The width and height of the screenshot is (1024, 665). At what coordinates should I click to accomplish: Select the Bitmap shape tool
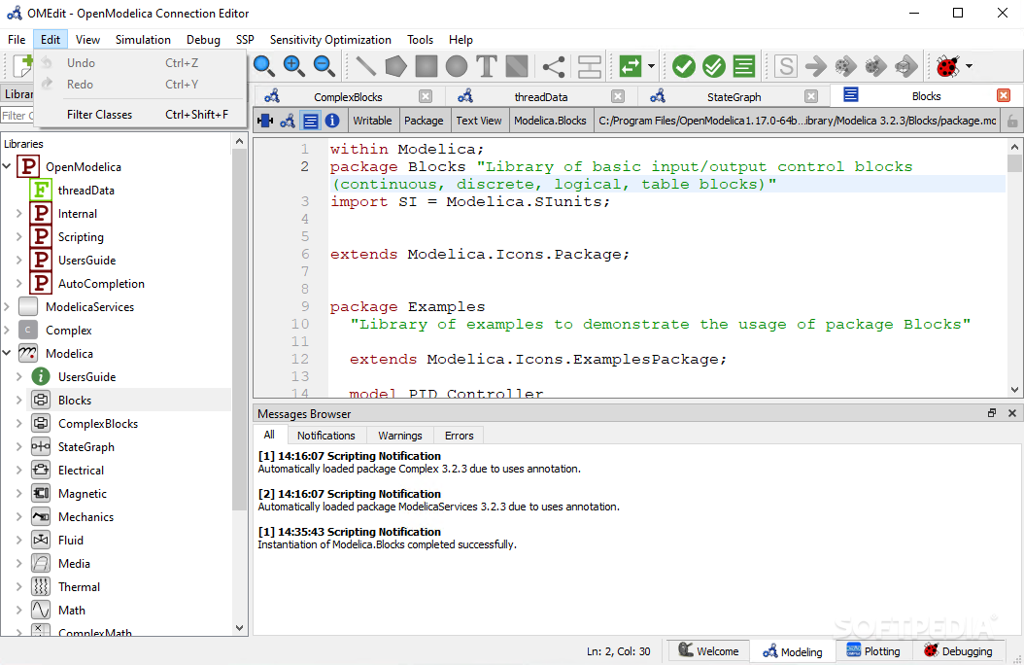[517, 66]
